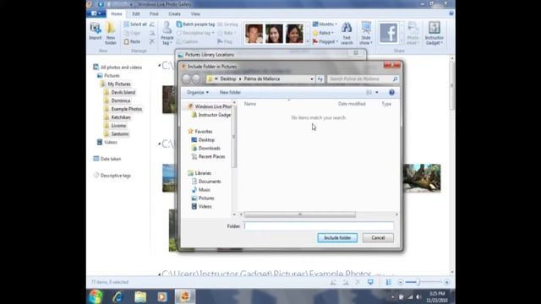This screenshot has height=304, width=541.
Task: Click Desktop in the address breadcrumb
Action: click(x=228, y=79)
